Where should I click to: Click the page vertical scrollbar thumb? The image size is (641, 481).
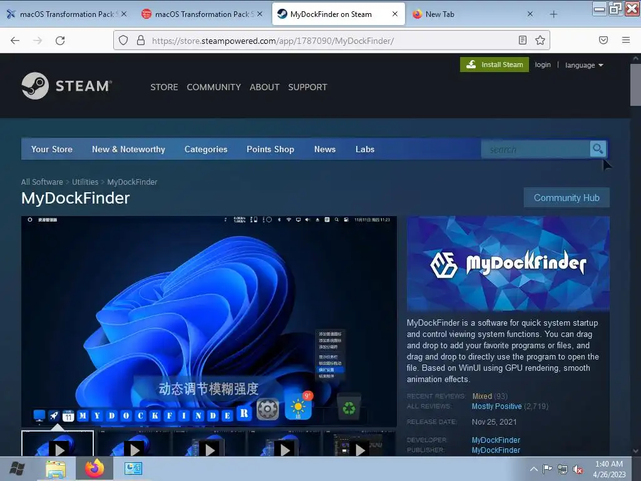point(635,85)
